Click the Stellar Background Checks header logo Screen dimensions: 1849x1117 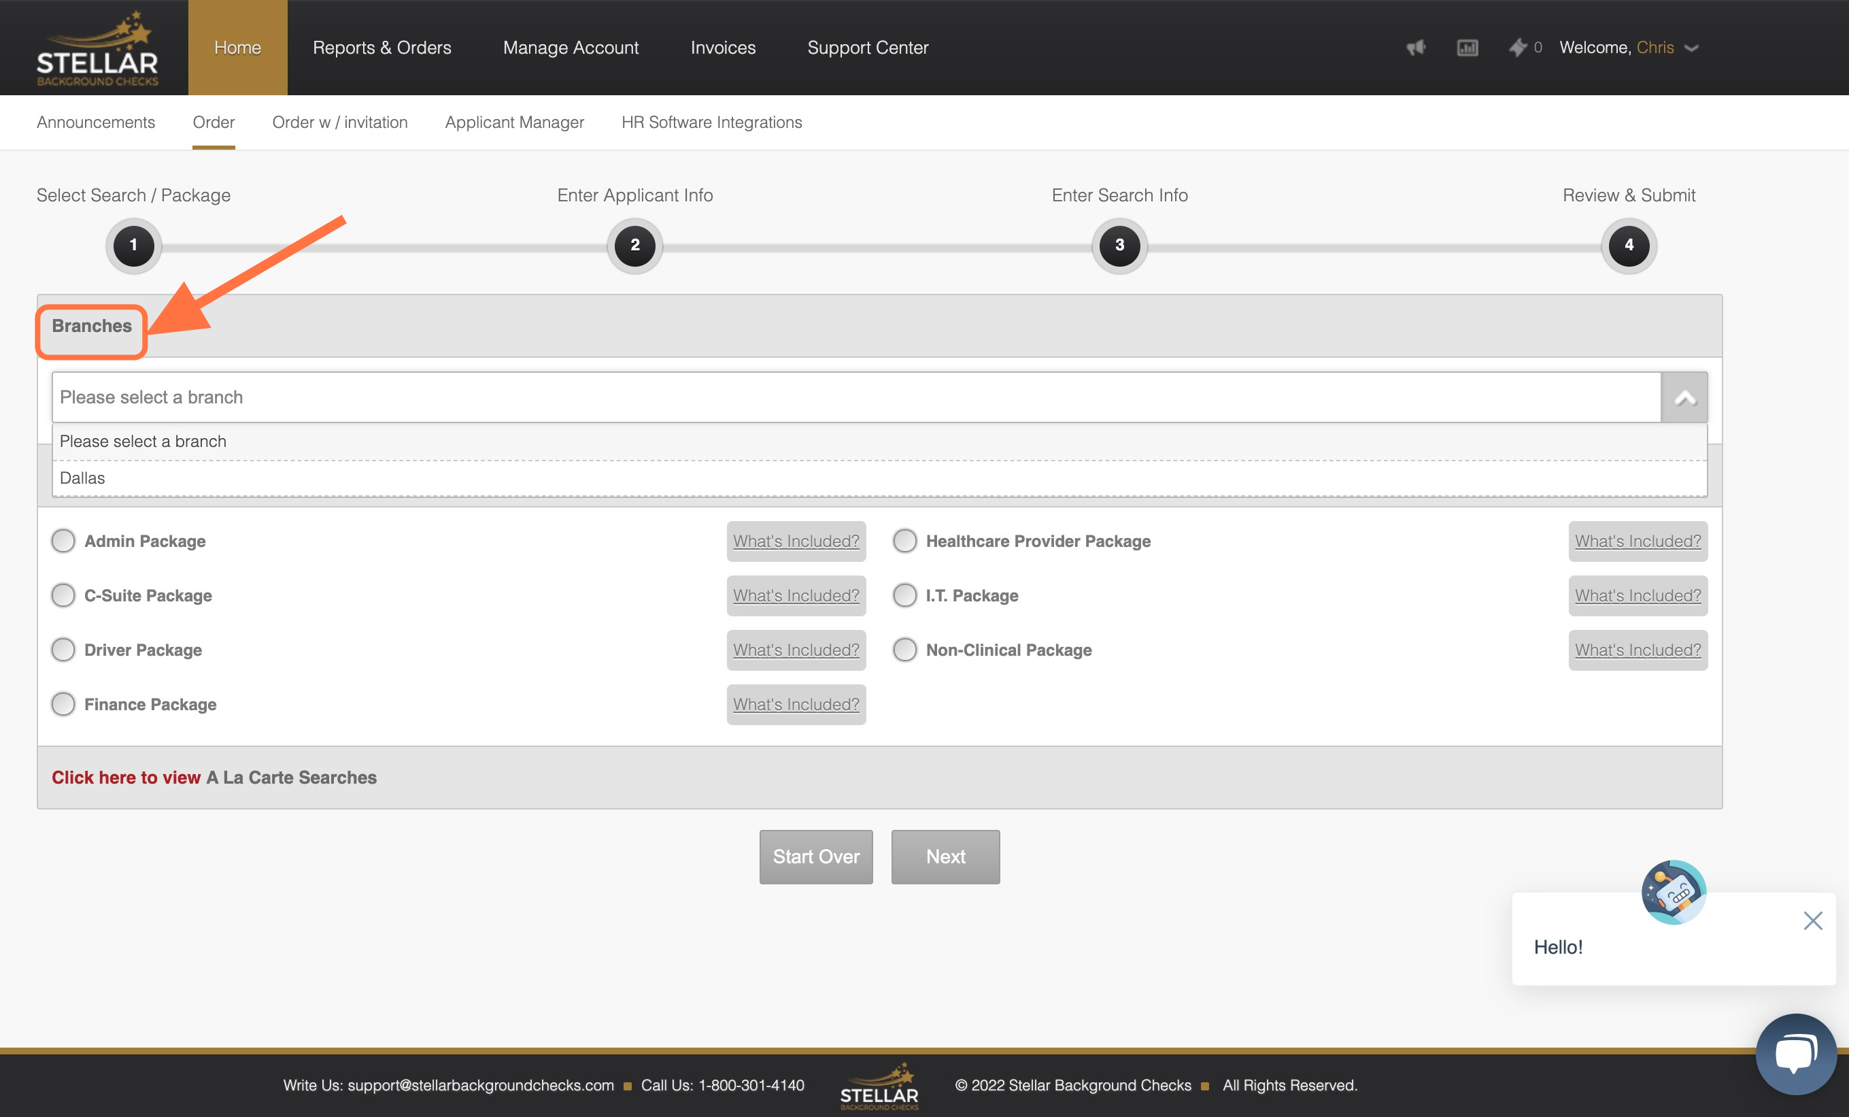[x=97, y=48]
